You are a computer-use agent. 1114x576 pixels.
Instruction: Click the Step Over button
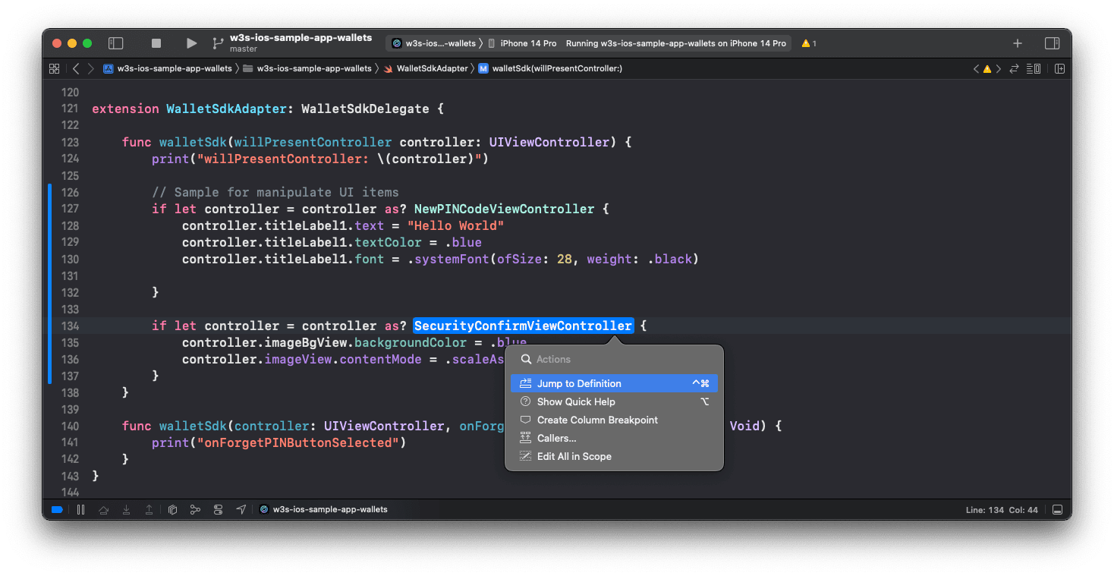pyautogui.click(x=103, y=509)
